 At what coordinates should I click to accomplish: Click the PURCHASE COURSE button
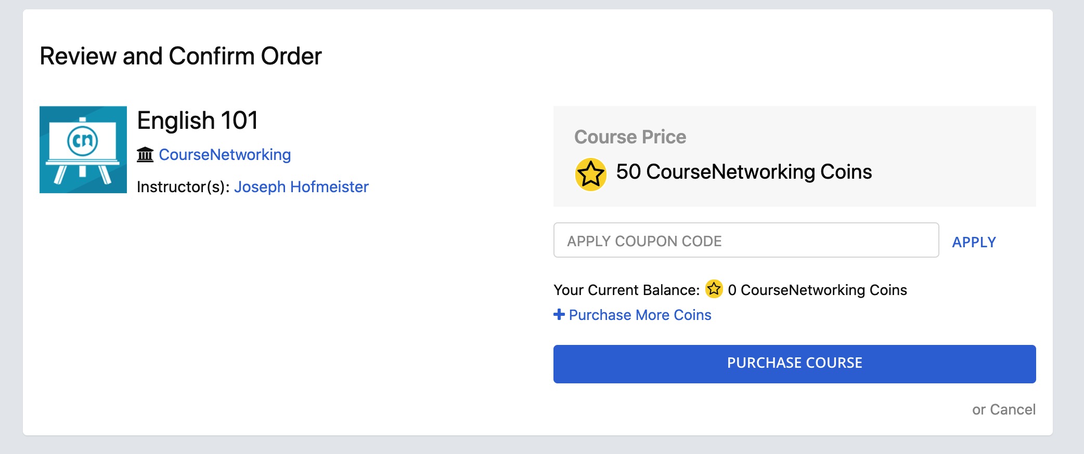pyautogui.click(x=794, y=364)
